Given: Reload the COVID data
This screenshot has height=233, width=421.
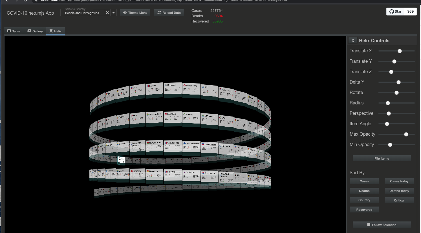Looking at the screenshot, I should click(x=169, y=13).
